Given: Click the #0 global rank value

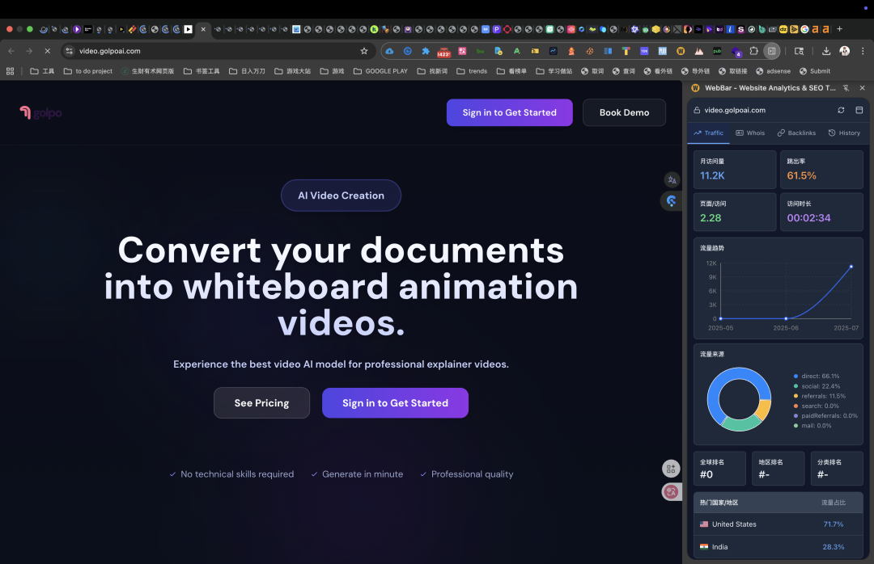Looking at the screenshot, I should coord(706,474).
